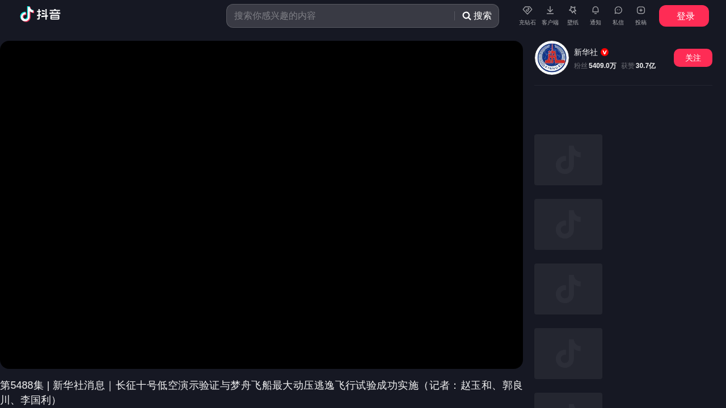726x408 pixels.
Task: Open the 壁纸 wallpaper icon
Action: 572,15
